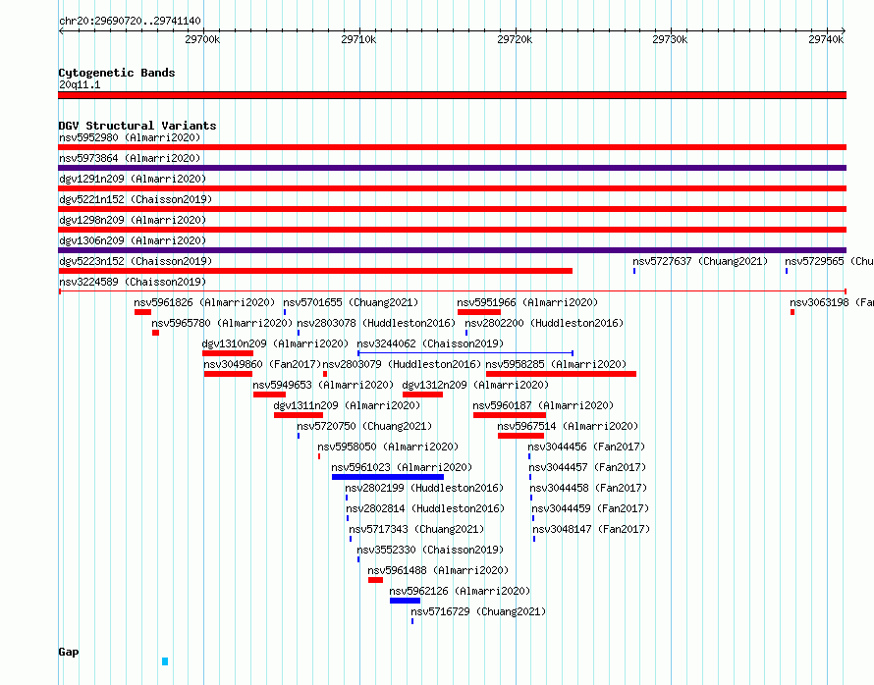Select the dgv1310n209 red bar
This screenshot has height=685, width=874.
(x=228, y=353)
